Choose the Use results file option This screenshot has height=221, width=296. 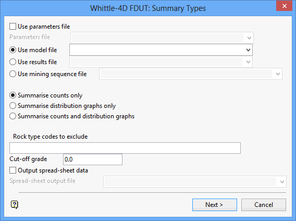coord(13,62)
